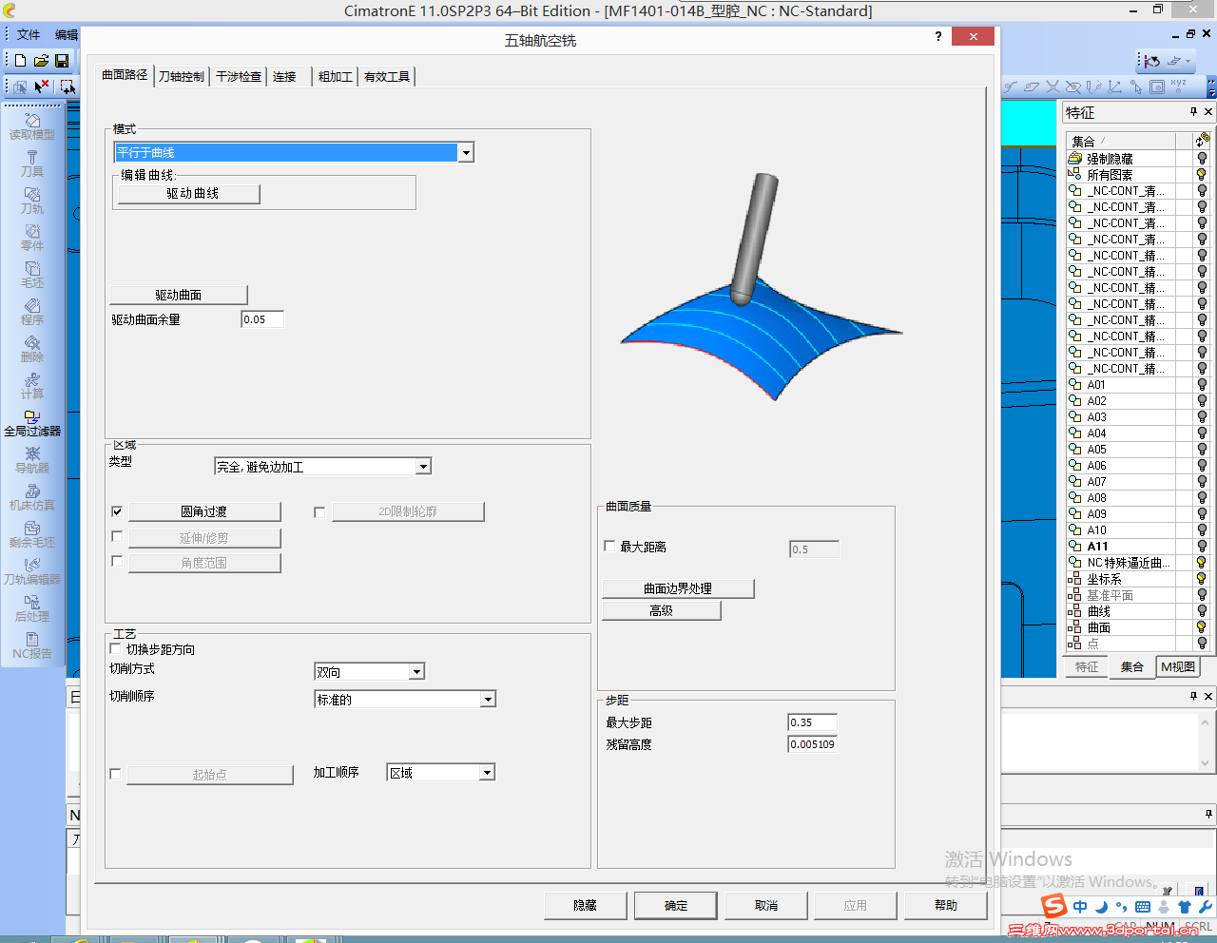Click the 驱动曲面 button

click(179, 296)
